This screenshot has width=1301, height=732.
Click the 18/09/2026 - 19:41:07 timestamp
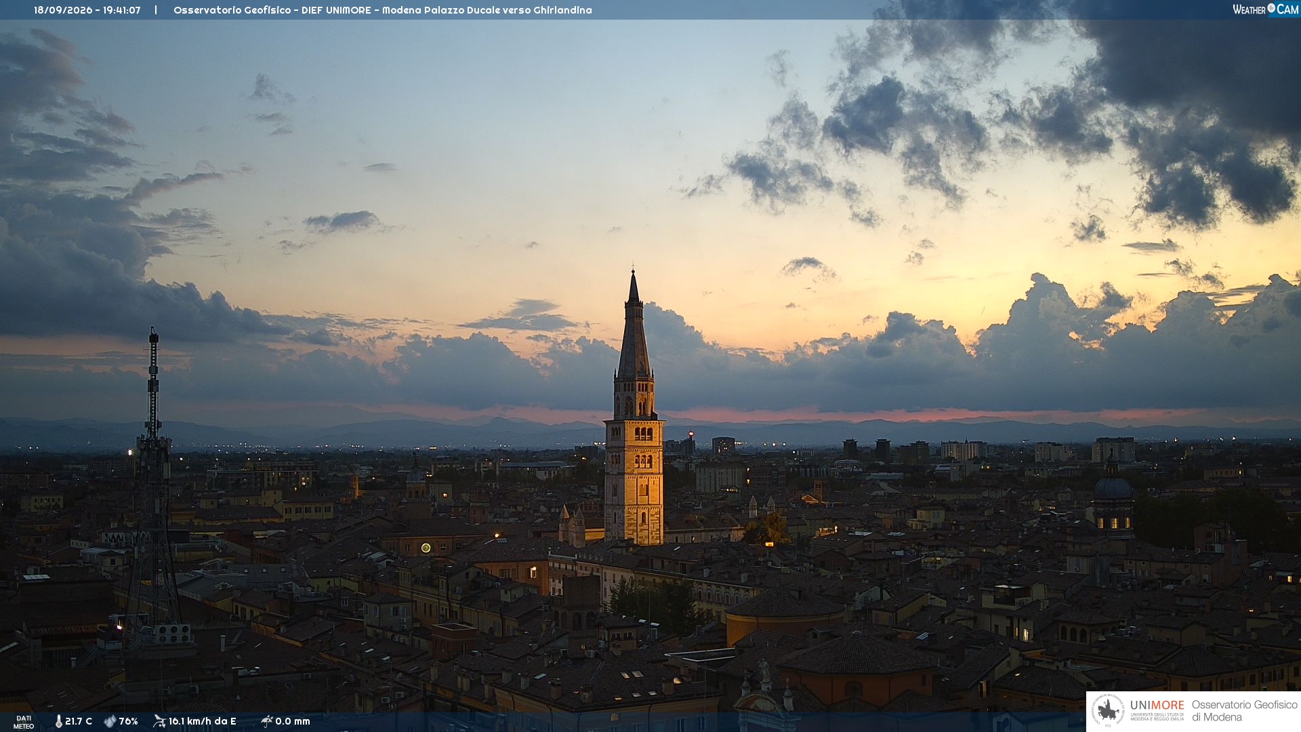[x=87, y=10]
